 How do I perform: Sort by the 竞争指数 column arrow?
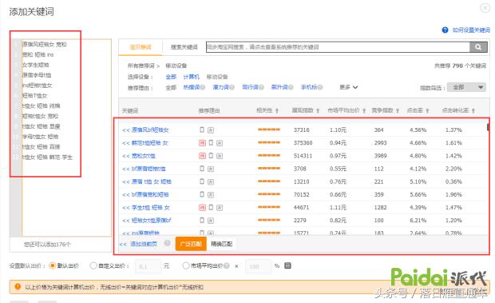[398, 111]
